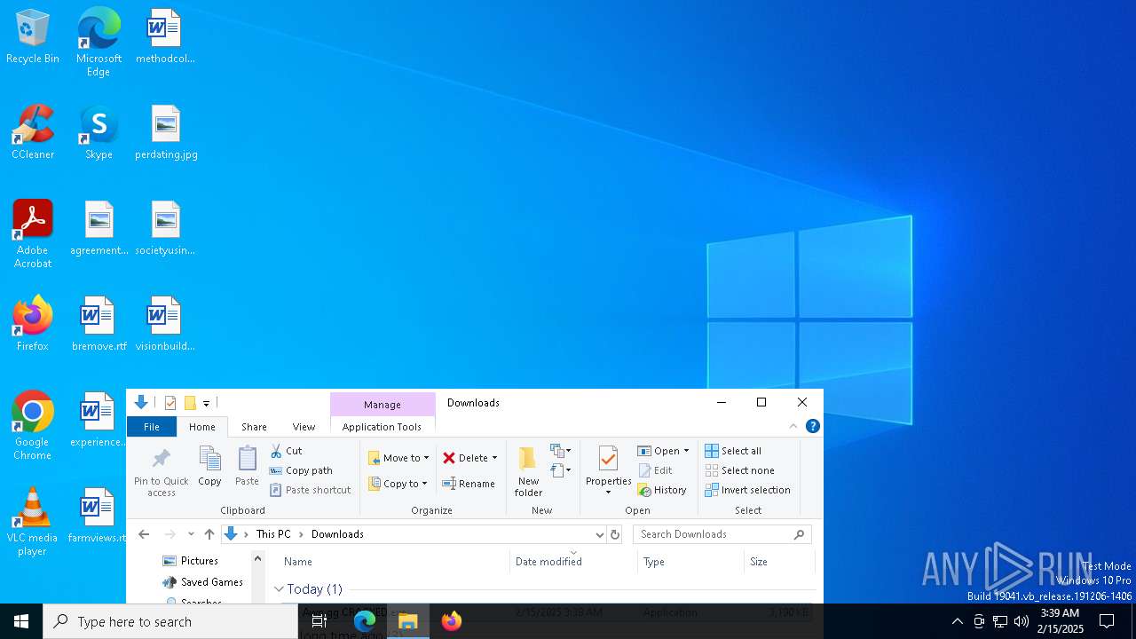Screen dimensions: 1136x639
Task: Click the Copy path command
Action: click(301, 470)
